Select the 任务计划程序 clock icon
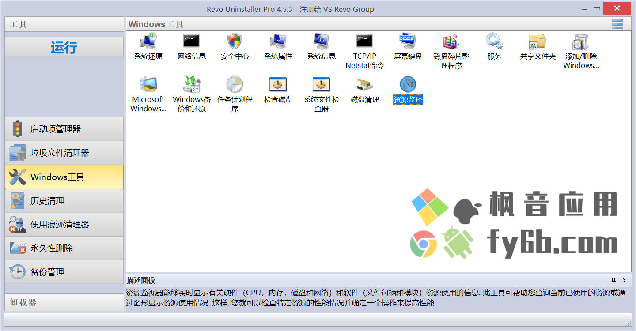The image size is (636, 331). click(x=235, y=85)
